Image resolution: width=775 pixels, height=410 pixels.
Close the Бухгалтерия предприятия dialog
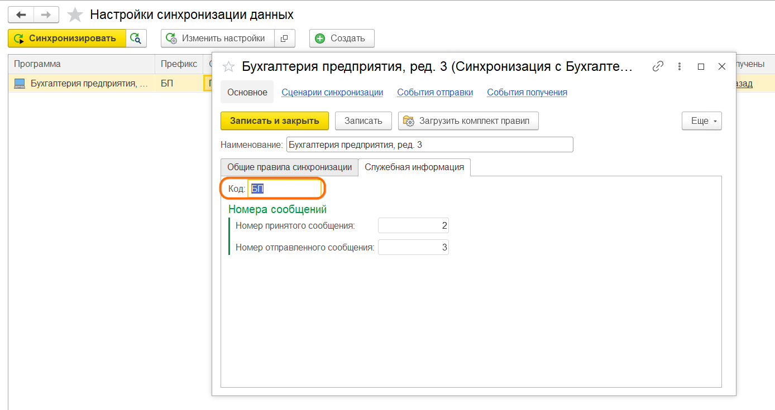pyautogui.click(x=721, y=66)
